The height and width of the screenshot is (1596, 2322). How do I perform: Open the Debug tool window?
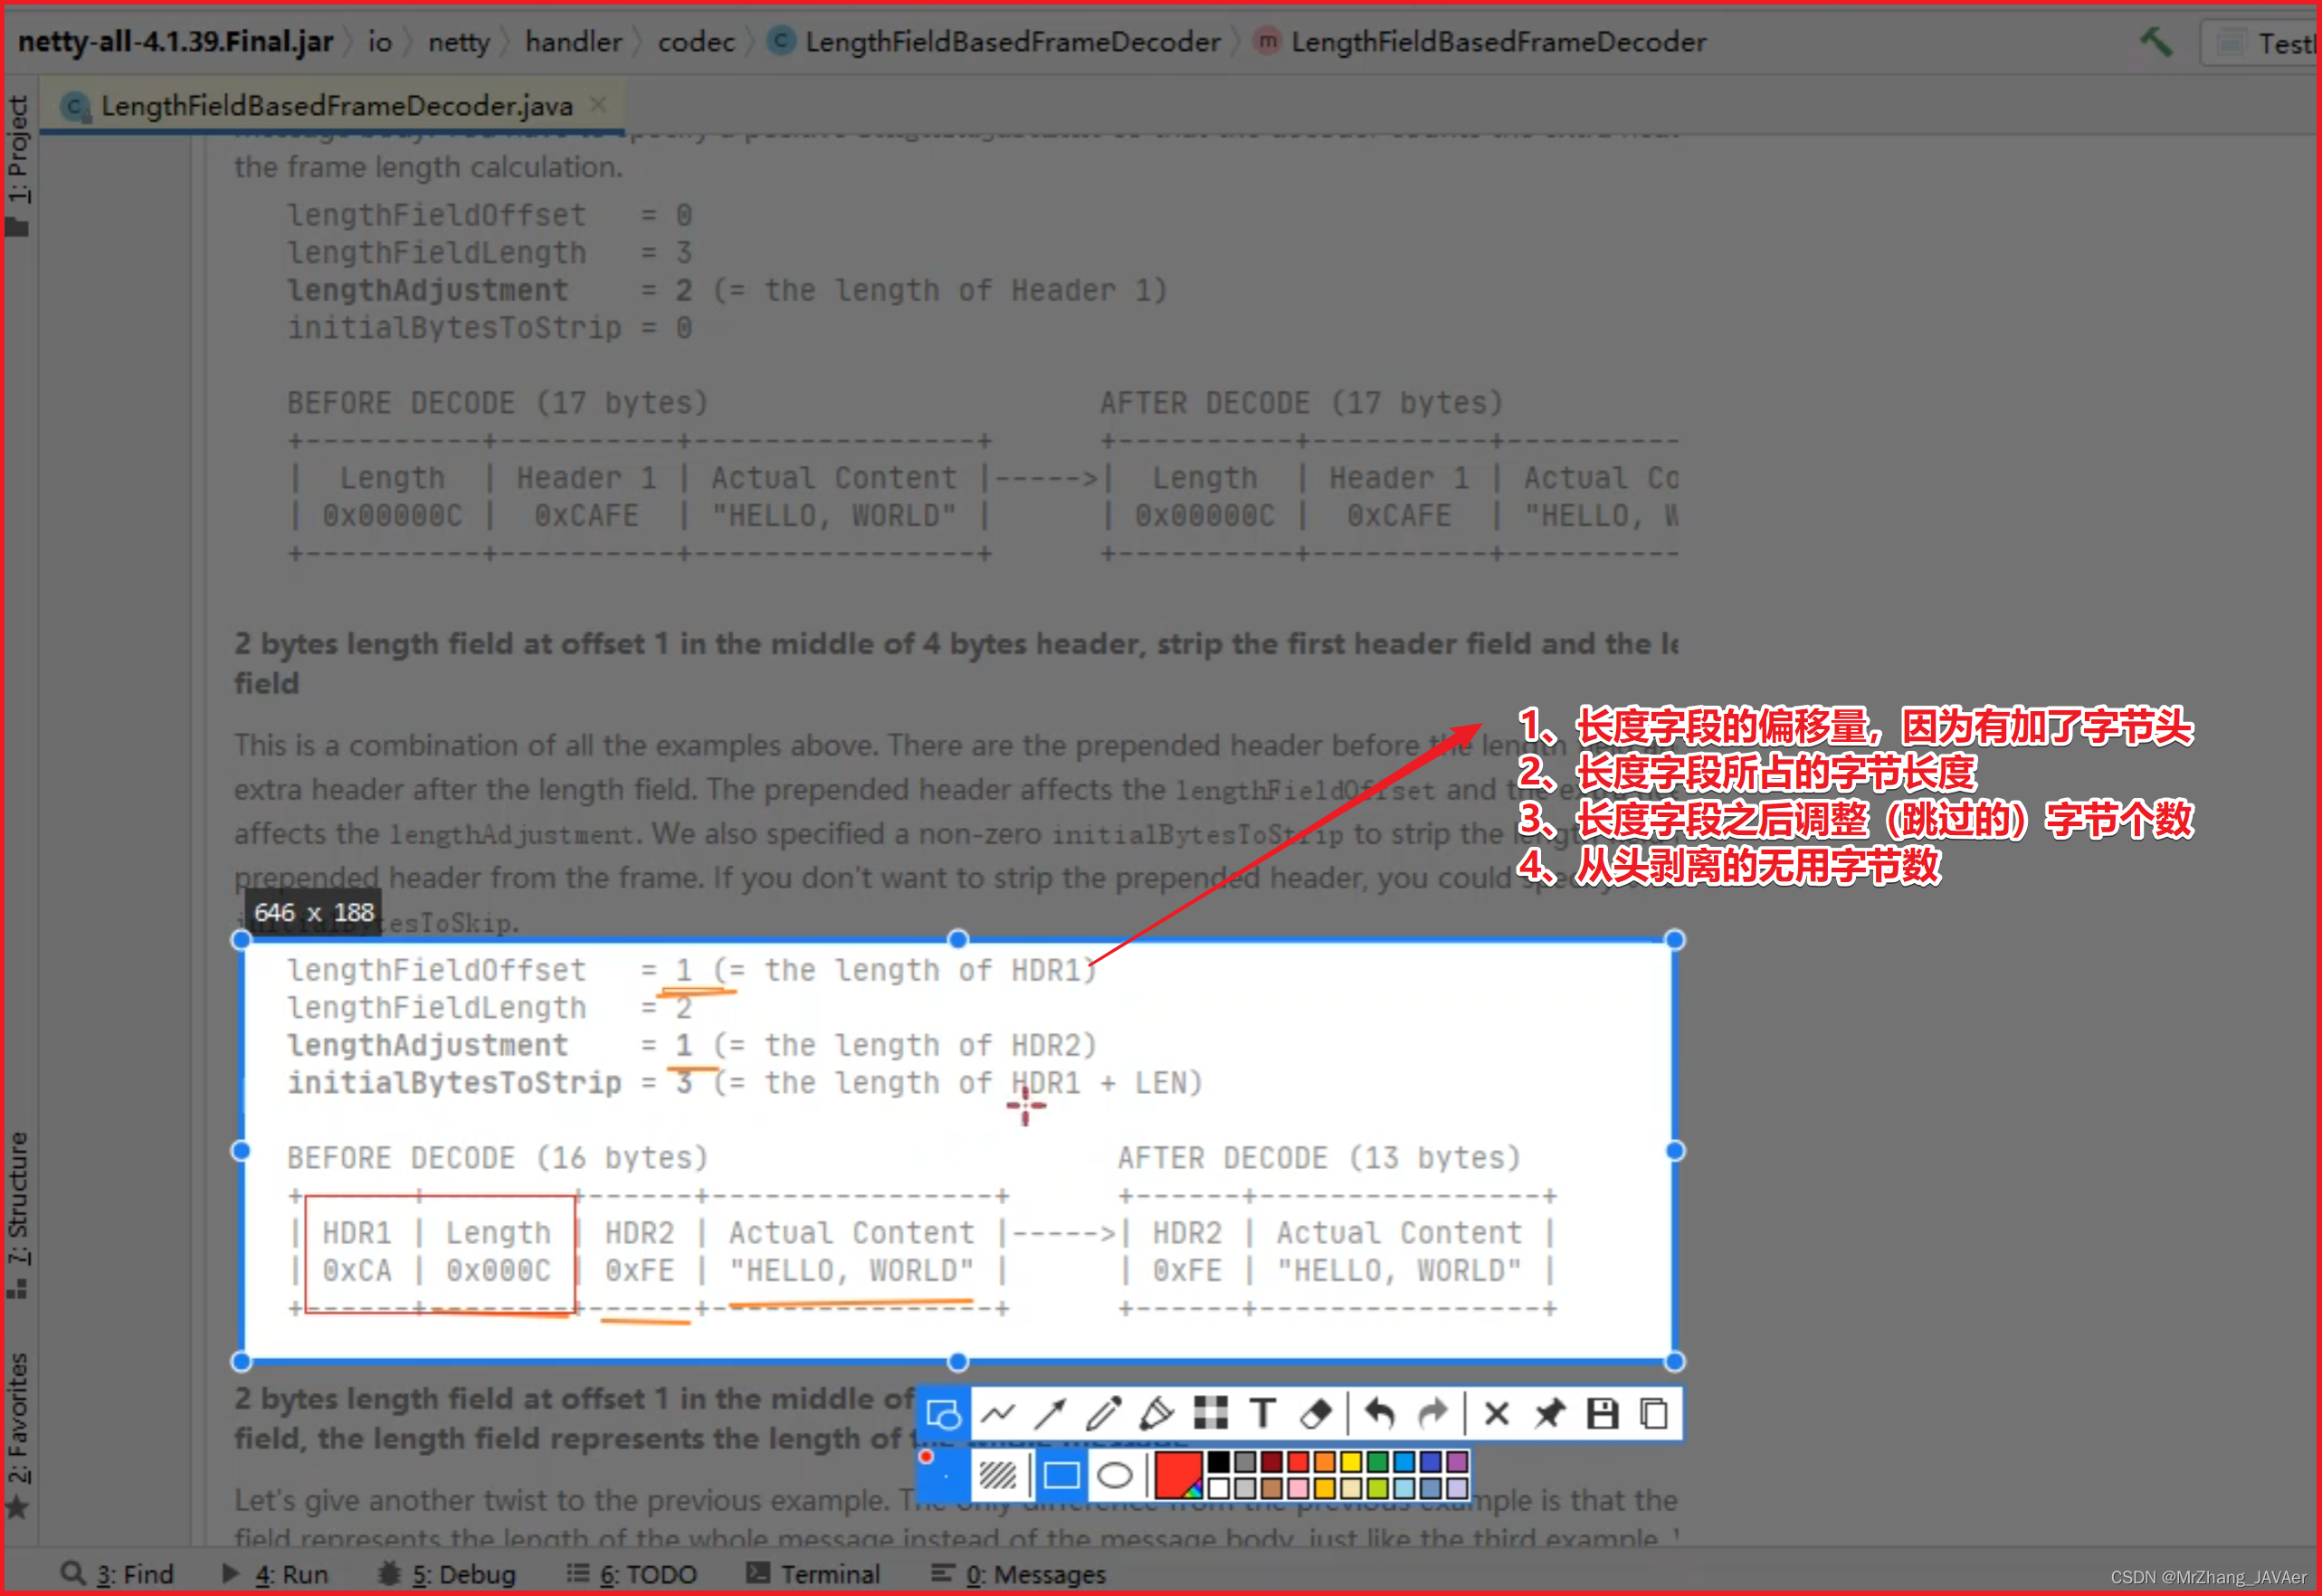tap(447, 1573)
